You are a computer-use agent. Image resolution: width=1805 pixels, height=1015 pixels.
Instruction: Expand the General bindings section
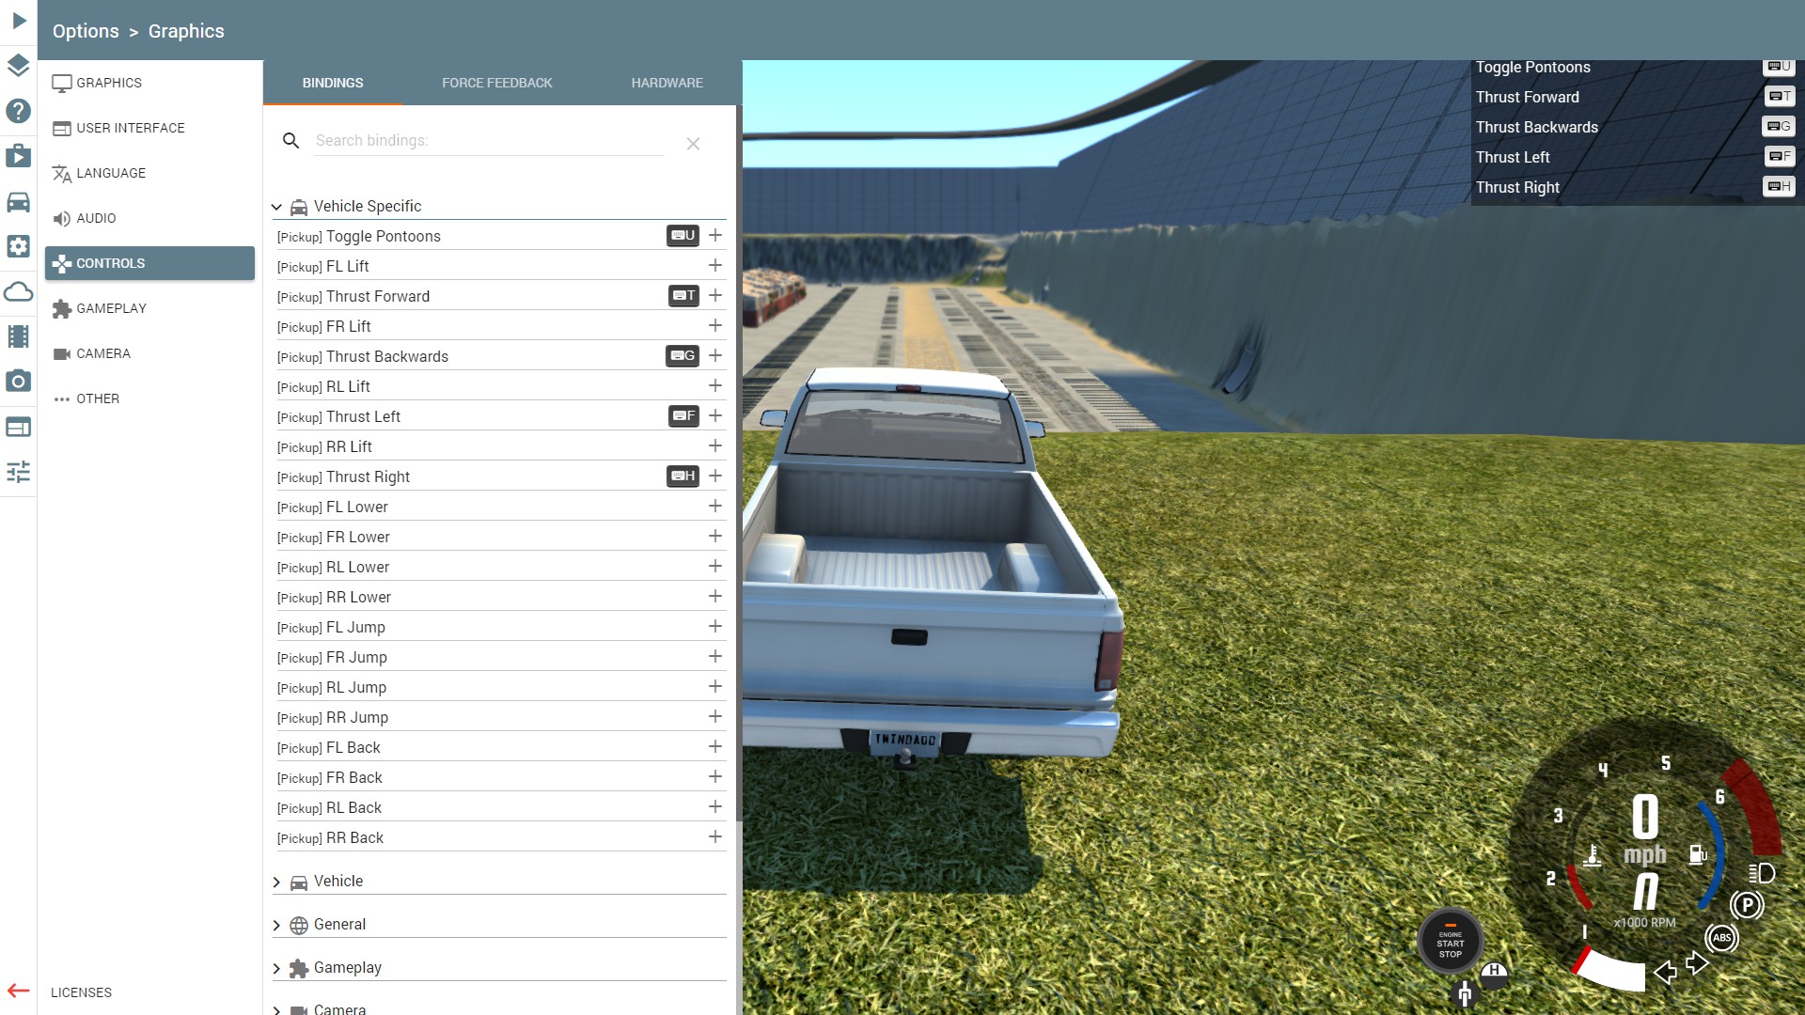[500, 925]
